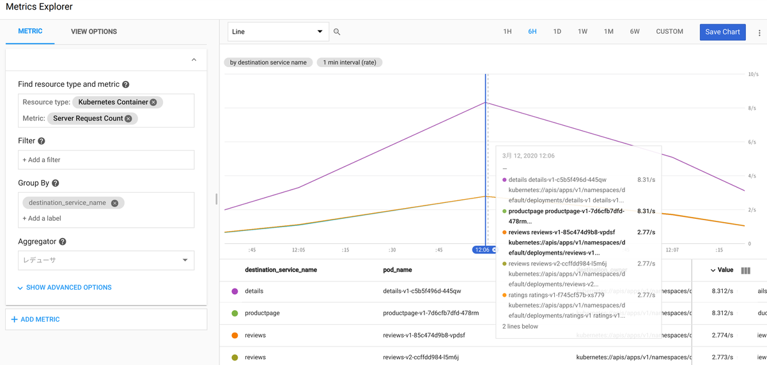Click 'productpage' service name in table

tap(262, 313)
